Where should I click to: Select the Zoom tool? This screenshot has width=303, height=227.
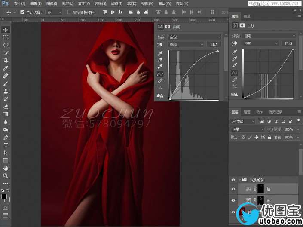coord(6,176)
